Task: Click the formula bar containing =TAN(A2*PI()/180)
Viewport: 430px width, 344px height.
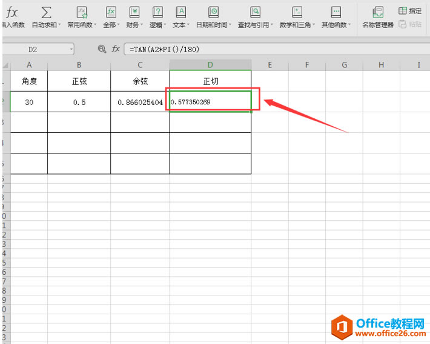Action: (277, 50)
